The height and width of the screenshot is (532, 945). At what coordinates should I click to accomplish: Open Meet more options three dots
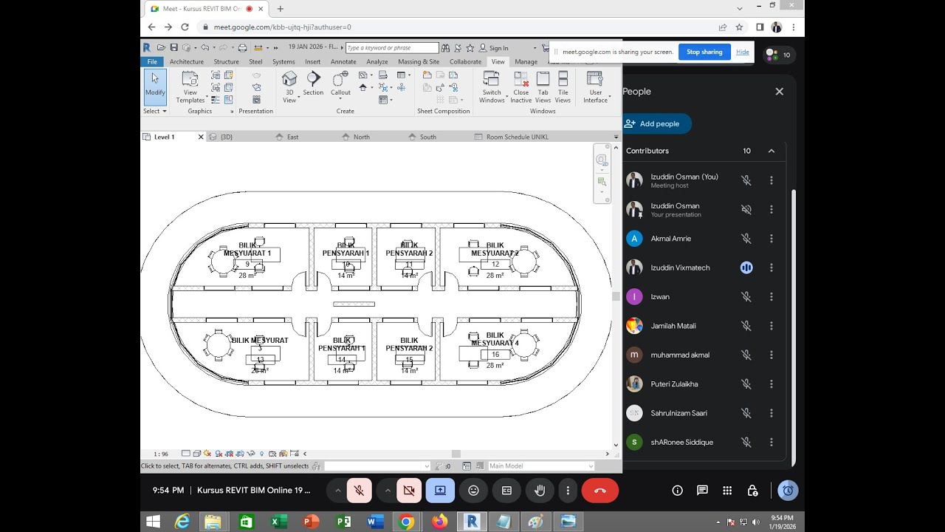coord(568,490)
